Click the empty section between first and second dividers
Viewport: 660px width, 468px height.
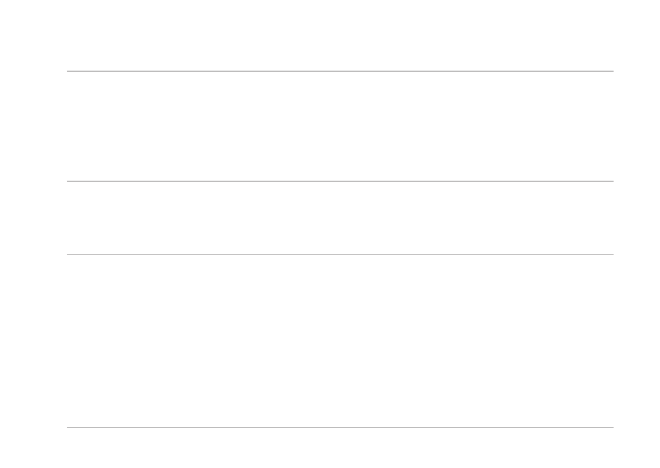[340, 126]
